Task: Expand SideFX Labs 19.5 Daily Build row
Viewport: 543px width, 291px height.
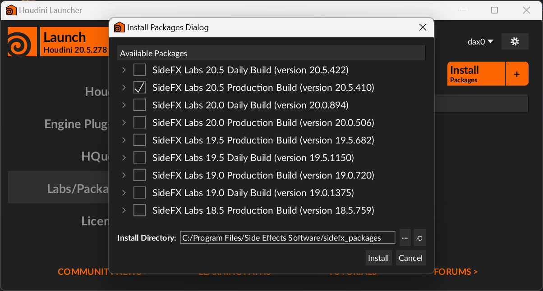Action: click(124, 158)
